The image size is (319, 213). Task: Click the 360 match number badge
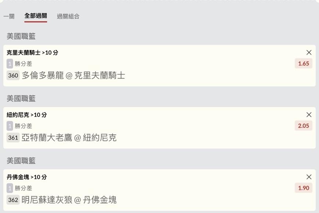pos(13,76)
